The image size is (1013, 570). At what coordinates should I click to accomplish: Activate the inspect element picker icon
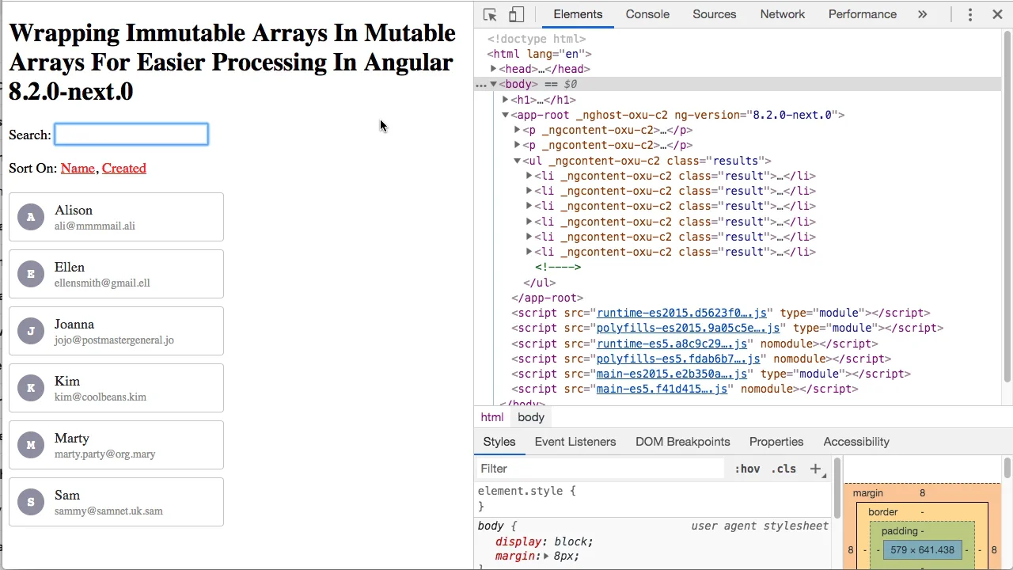(x=490, y=14)
